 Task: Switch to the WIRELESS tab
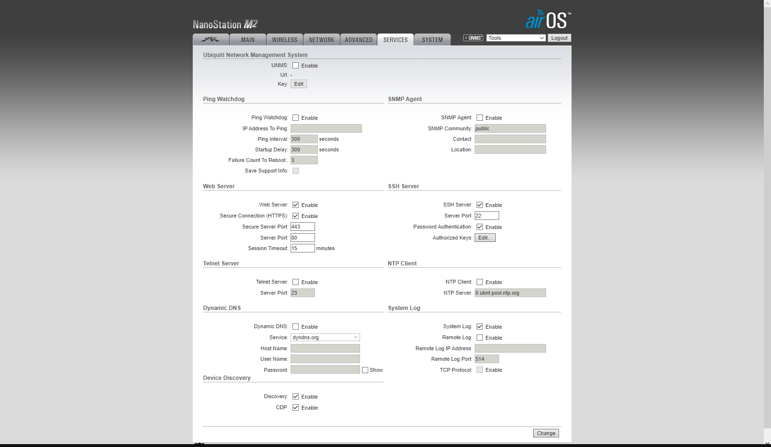coord(285,40)
